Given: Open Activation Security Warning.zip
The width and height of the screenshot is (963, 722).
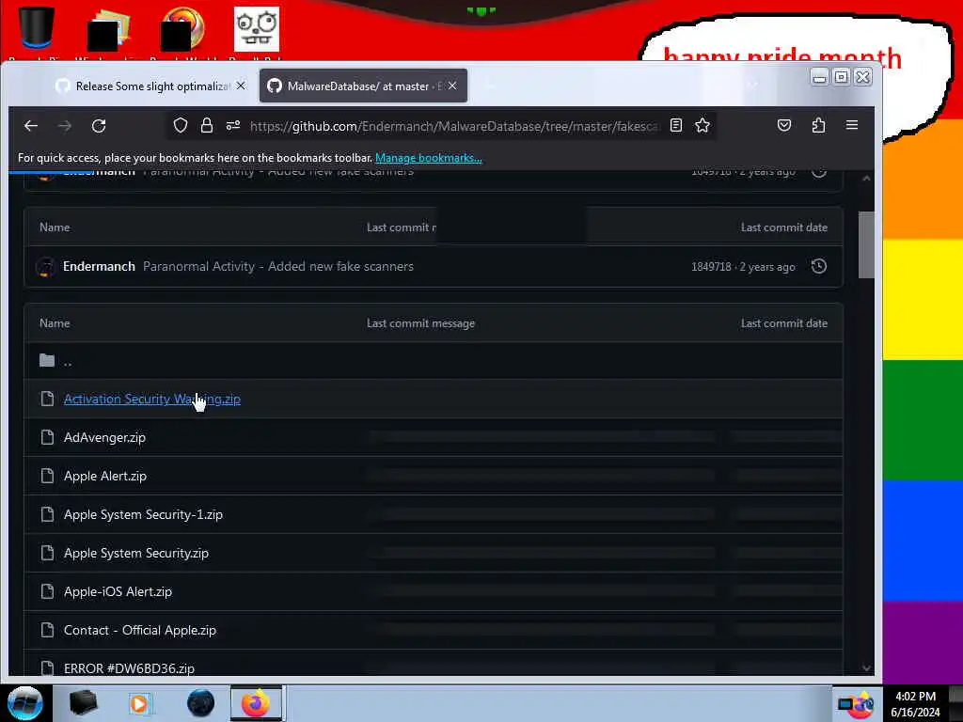Looking at the screenshot, I should (x=152, y=399).
